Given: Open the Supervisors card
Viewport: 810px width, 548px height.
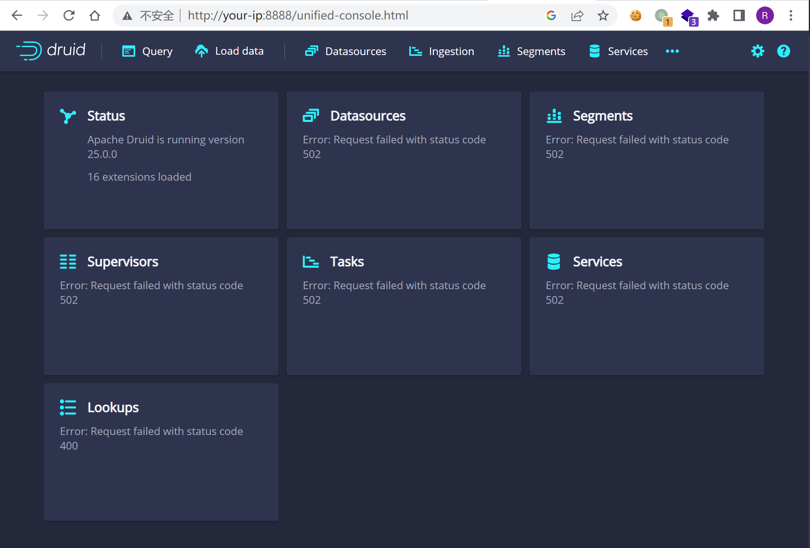Looking at the screenshot, I should point(161,306).
